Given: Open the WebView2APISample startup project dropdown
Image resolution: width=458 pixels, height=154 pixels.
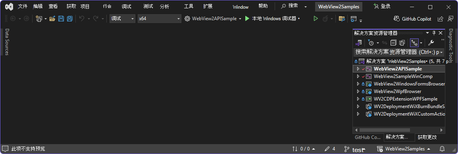Looking at the screenshot, I should tap(240, 19).
